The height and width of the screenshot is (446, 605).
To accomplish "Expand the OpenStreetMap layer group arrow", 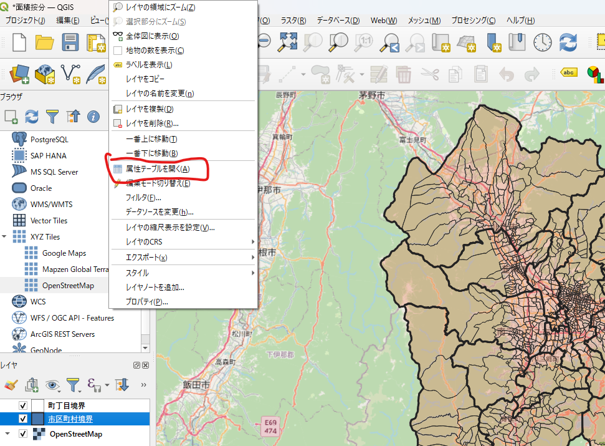I will pyautogui.click(x=7, y=434).
